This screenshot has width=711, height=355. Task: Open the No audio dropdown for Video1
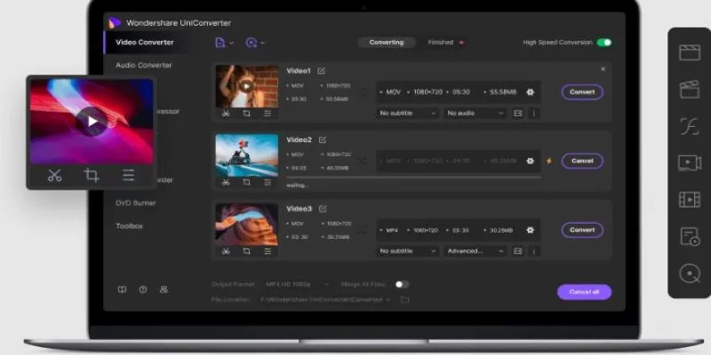[475, 114]
